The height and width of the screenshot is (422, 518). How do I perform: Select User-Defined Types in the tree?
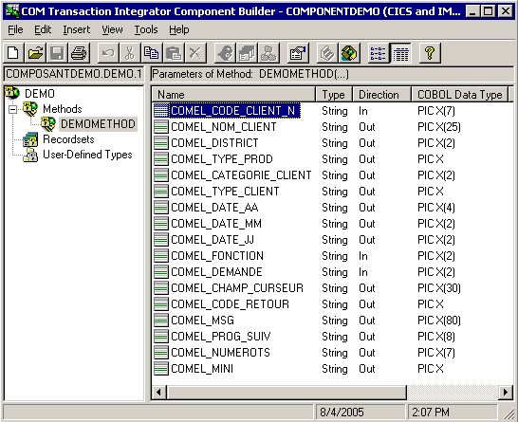pos(87,155)
